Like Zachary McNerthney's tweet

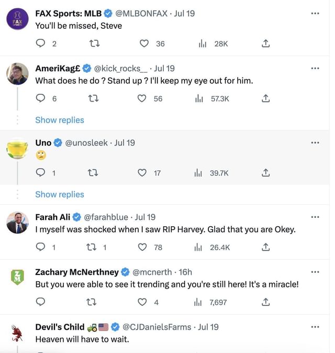(142, 302)
